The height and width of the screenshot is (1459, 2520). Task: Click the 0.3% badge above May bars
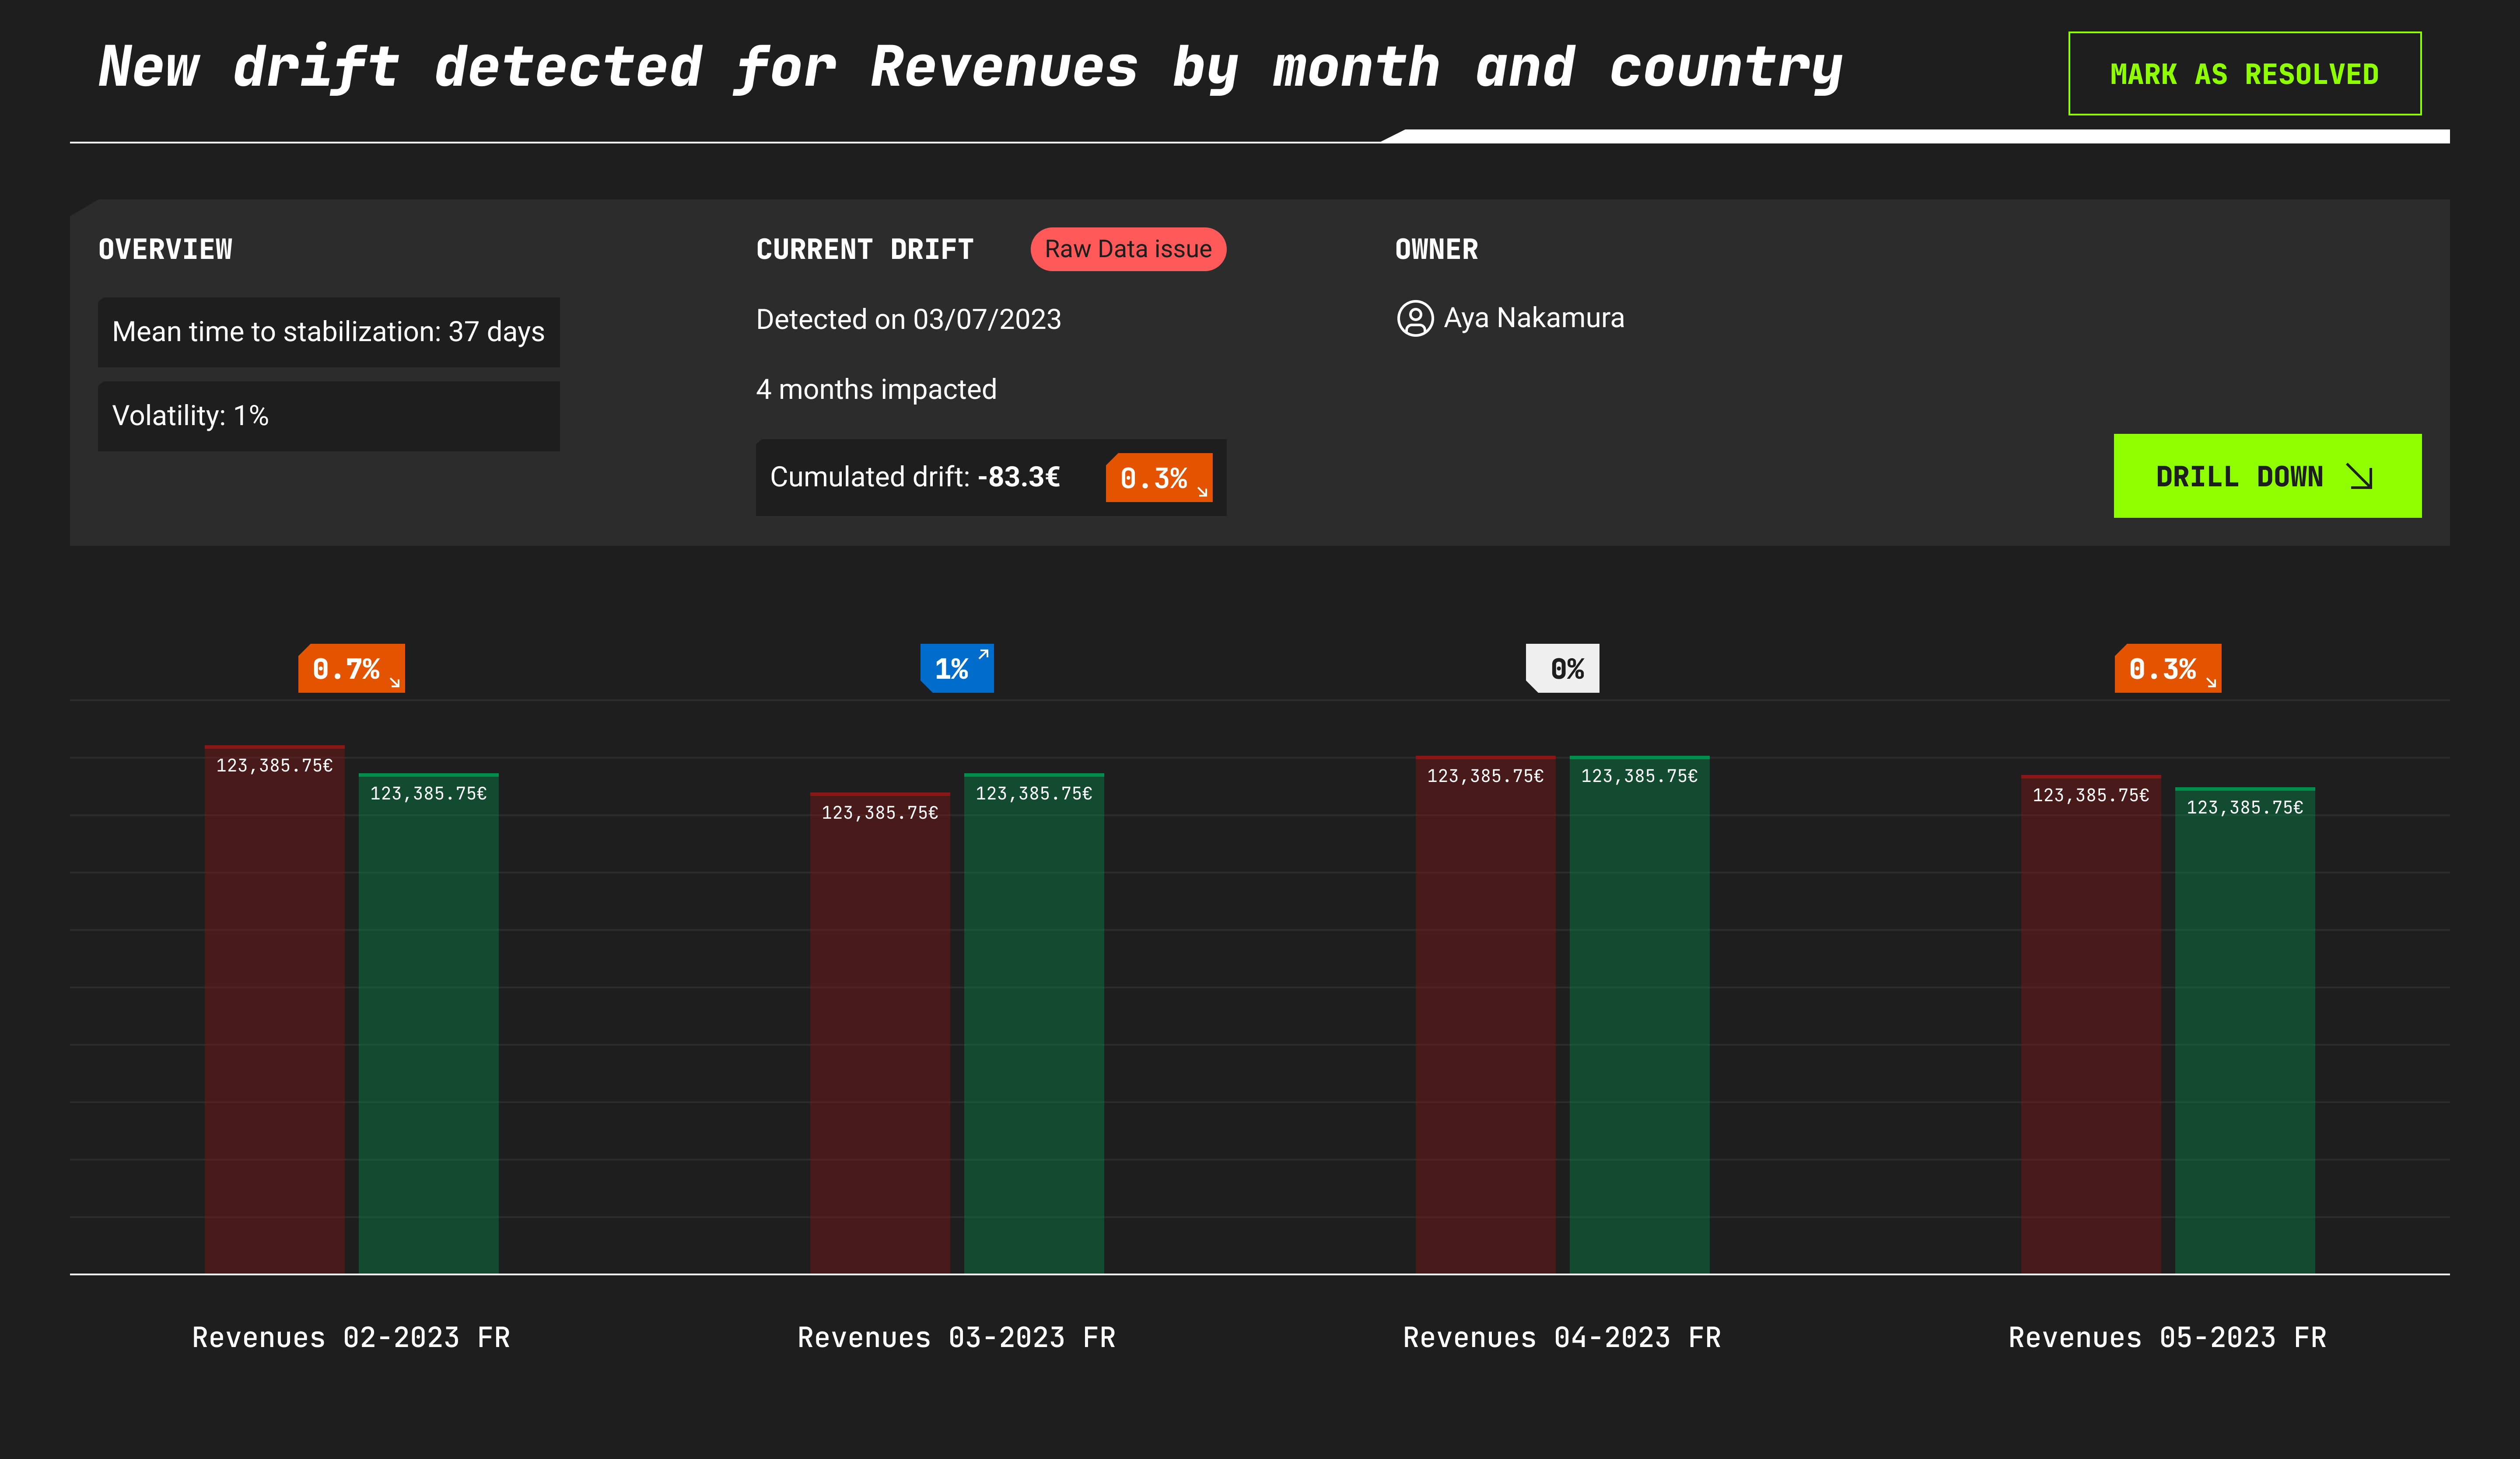(2167, 669)
